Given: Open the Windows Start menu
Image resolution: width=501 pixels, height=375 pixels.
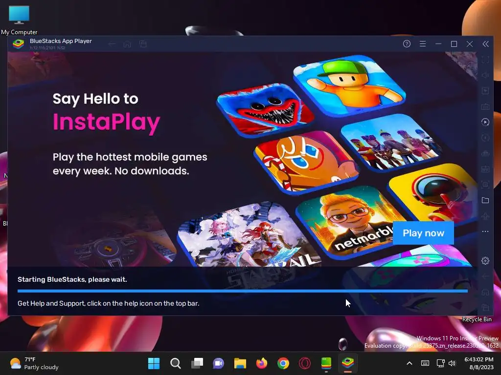Looking at the screenshot, I should coord(154,363).
